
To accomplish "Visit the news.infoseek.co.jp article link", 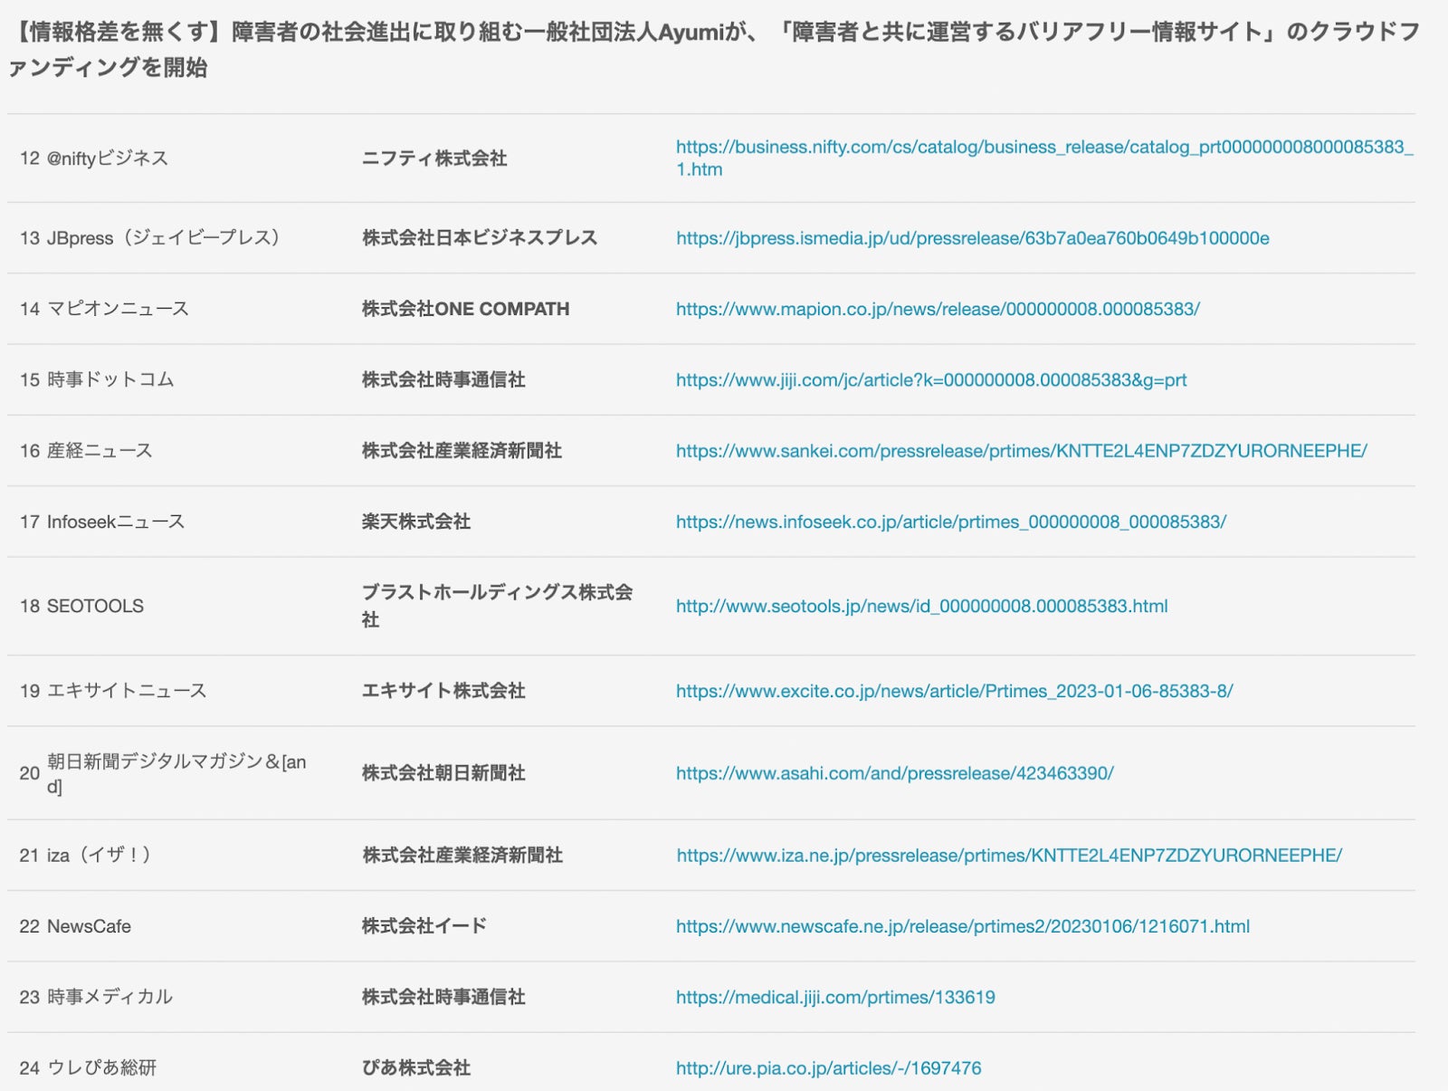I will pos(950,522).
